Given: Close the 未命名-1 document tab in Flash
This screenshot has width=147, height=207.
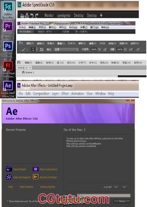Looking at the screenshot, I should pyautogui.click(x=30, y=68).
